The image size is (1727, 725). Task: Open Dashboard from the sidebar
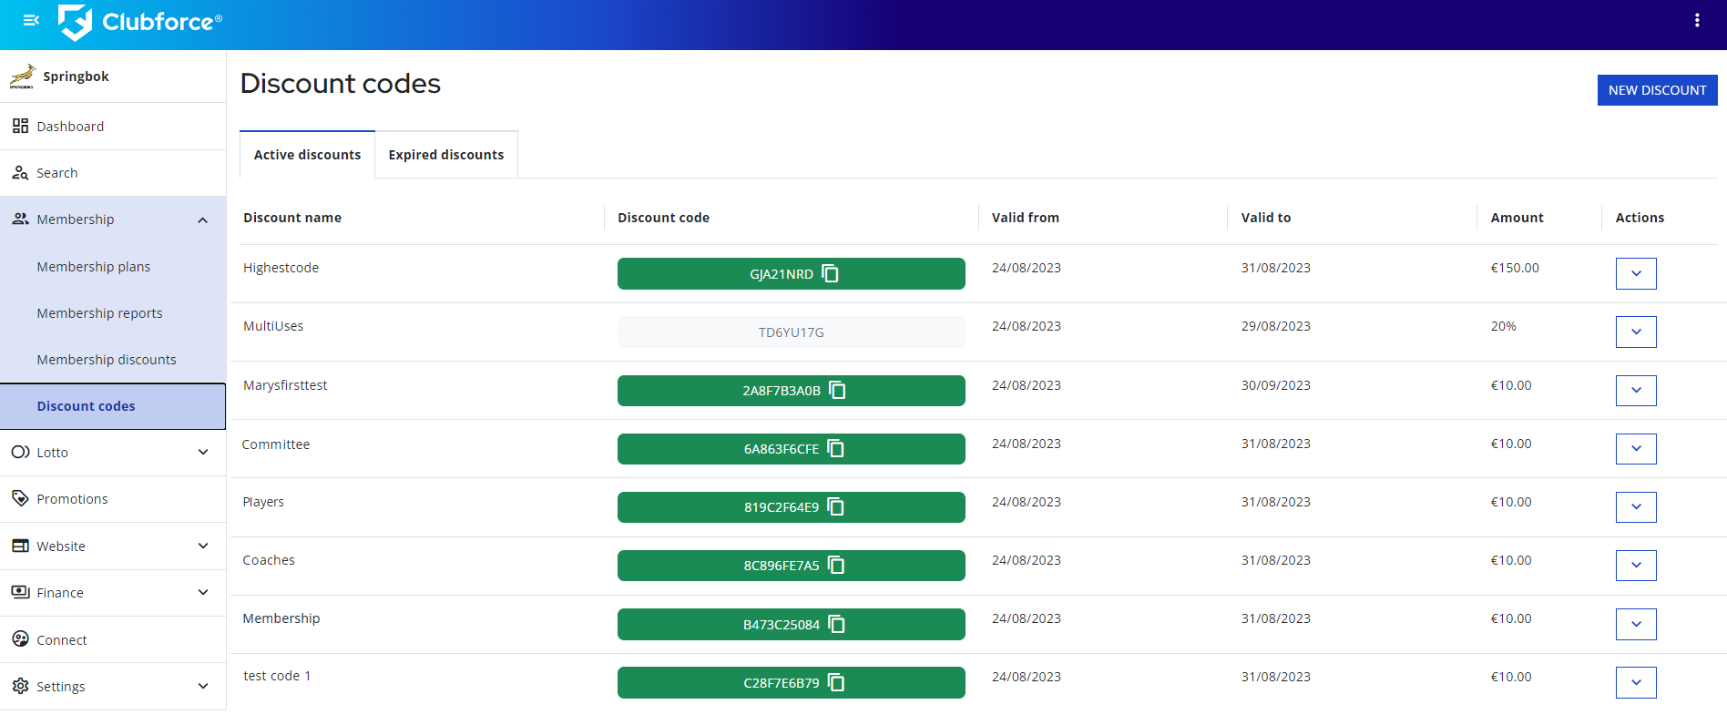(x=70, y=127)
